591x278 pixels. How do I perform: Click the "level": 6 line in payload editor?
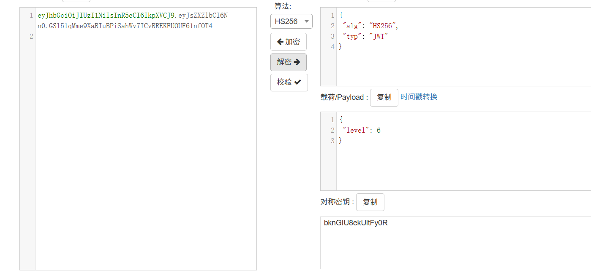361,131
